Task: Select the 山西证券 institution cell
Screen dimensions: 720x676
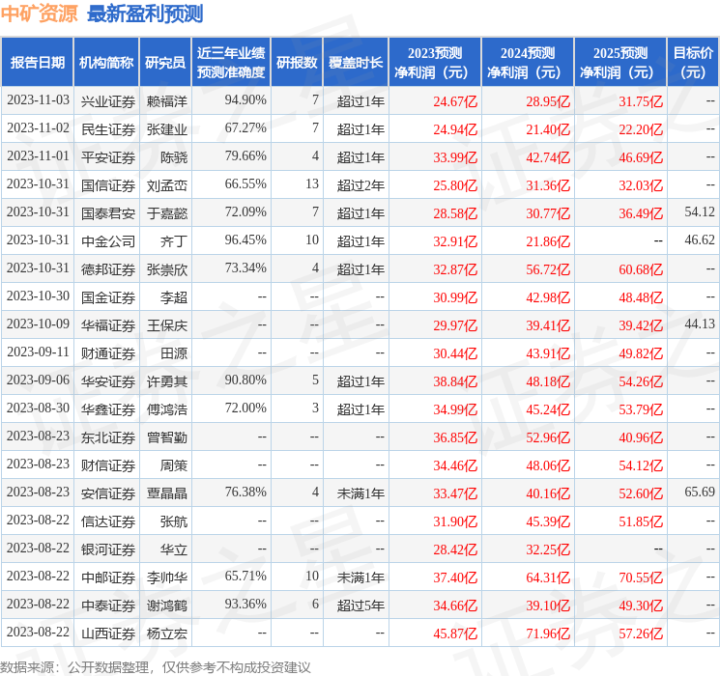Action: [108, 633]
